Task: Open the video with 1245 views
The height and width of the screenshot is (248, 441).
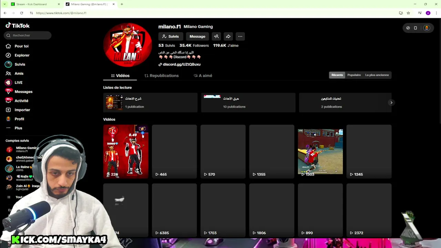Action: pos(369,152)
